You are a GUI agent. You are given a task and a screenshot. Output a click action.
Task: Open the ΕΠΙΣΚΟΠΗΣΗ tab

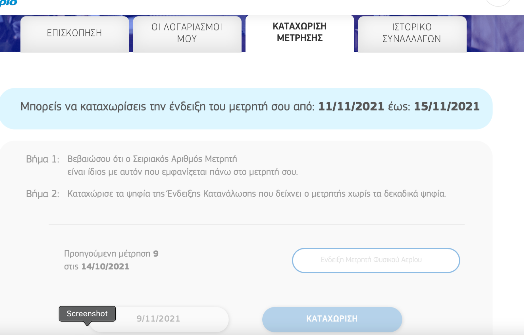74,34
